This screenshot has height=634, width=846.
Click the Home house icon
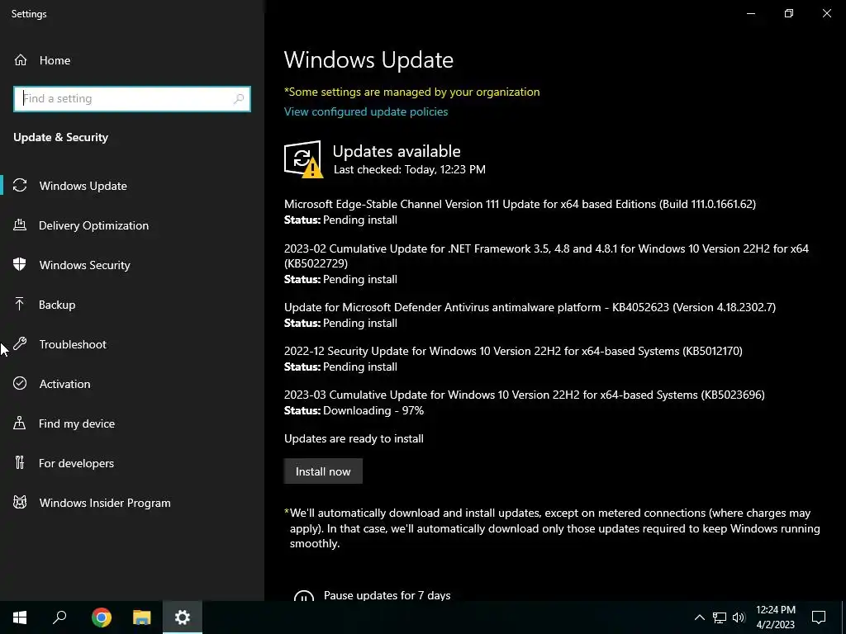[x=21, y=59]
